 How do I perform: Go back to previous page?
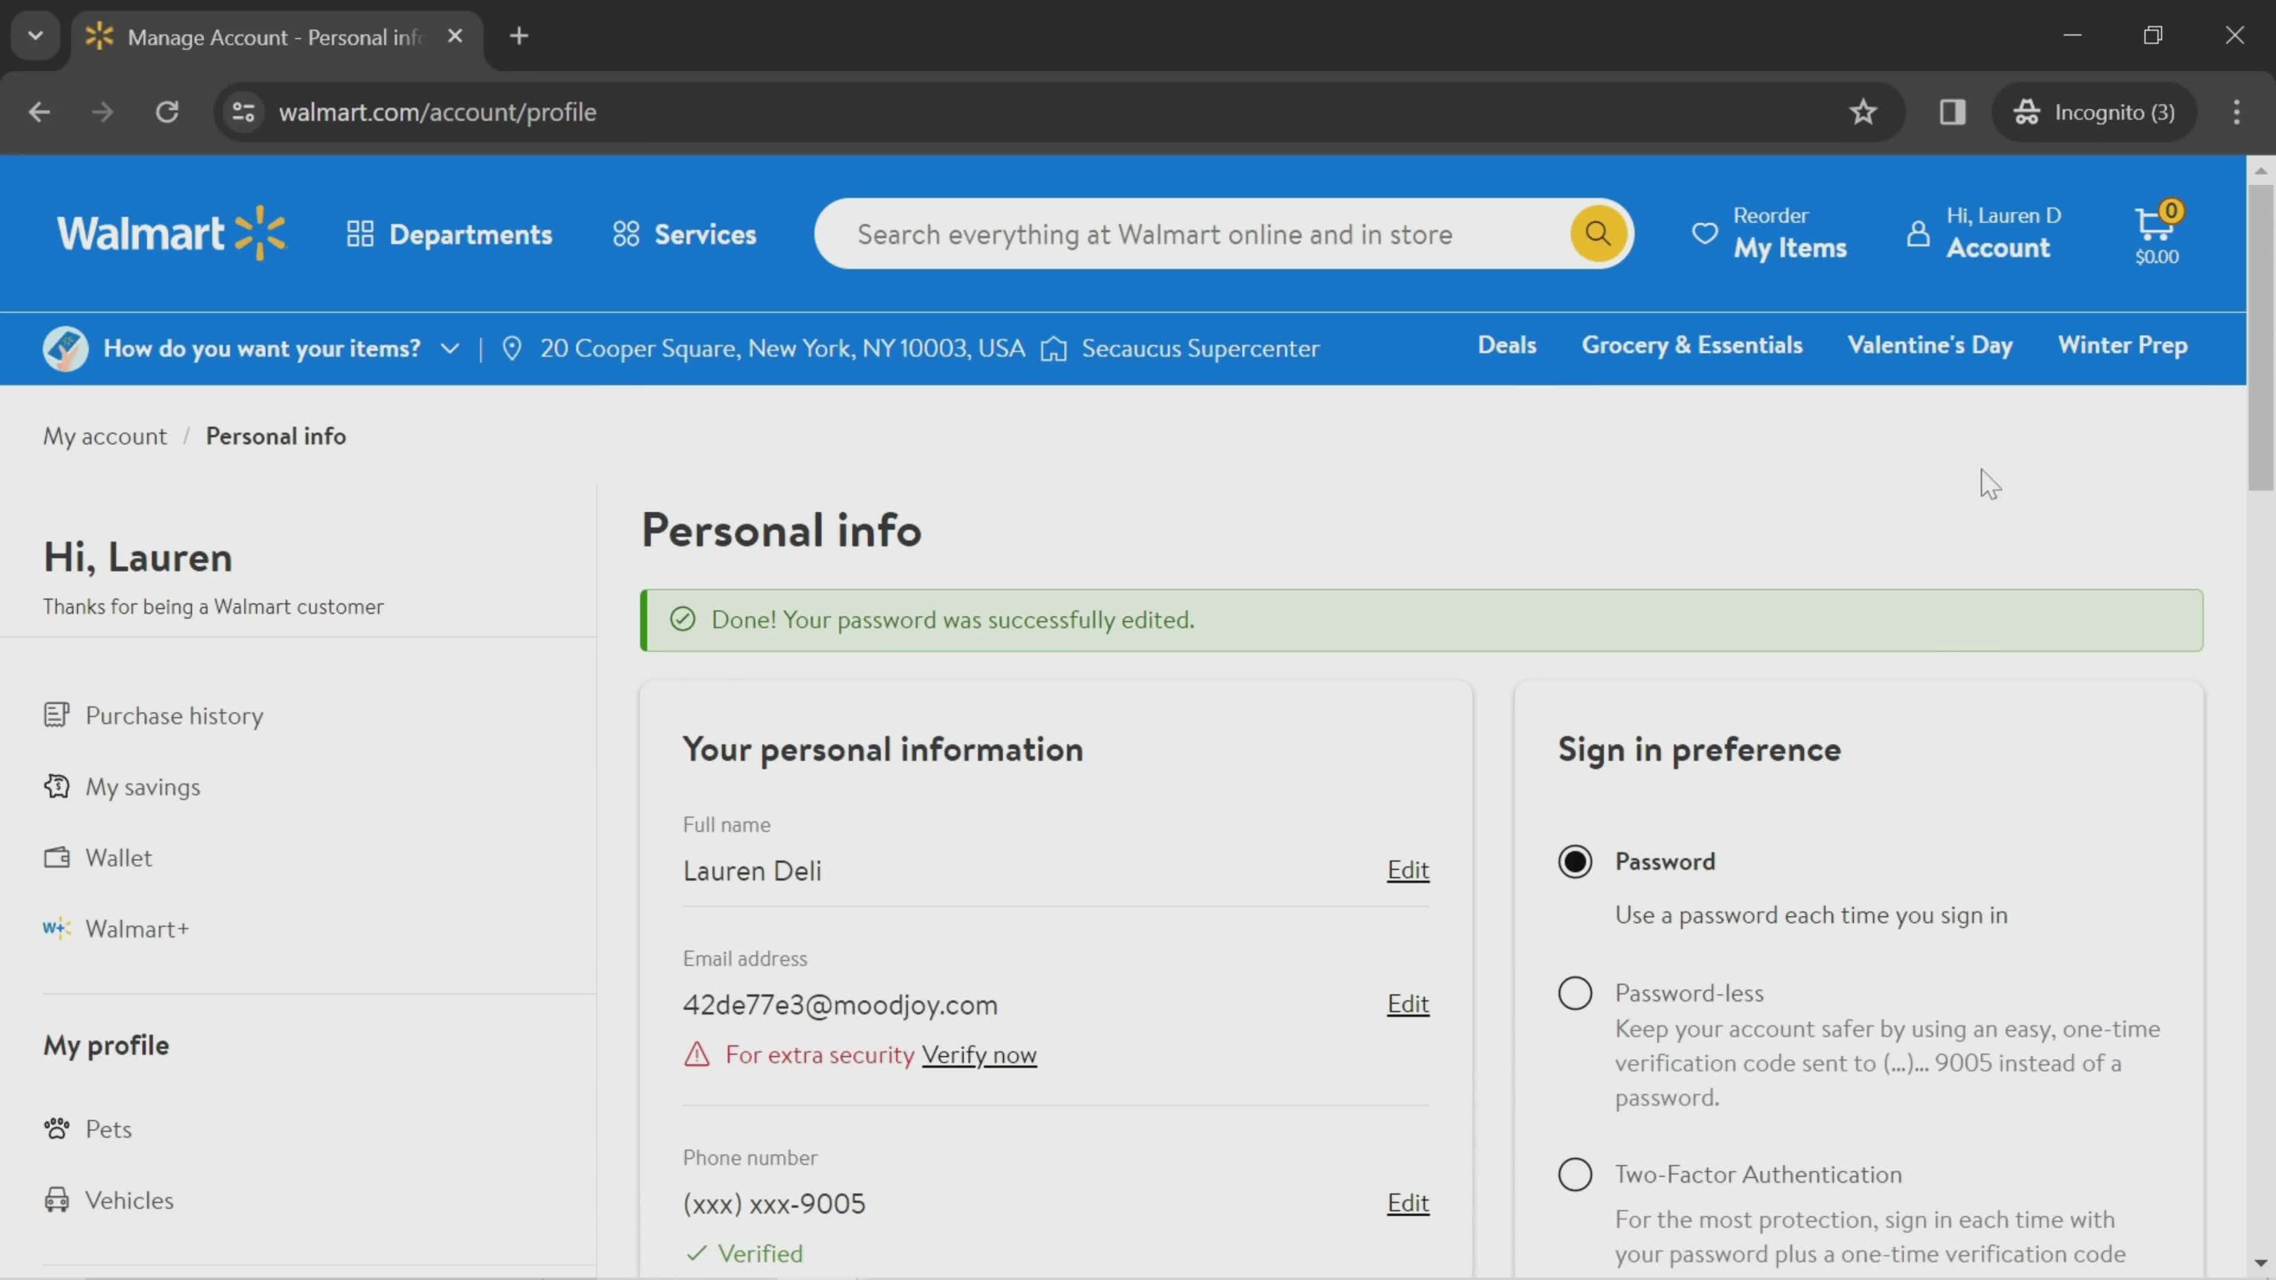[x=39, y=112]
